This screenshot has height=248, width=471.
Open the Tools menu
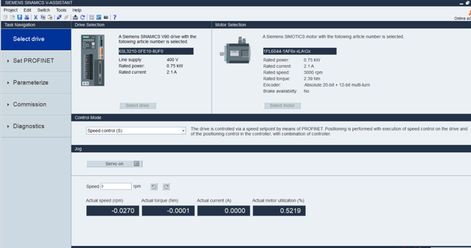(x=61, y=10)
